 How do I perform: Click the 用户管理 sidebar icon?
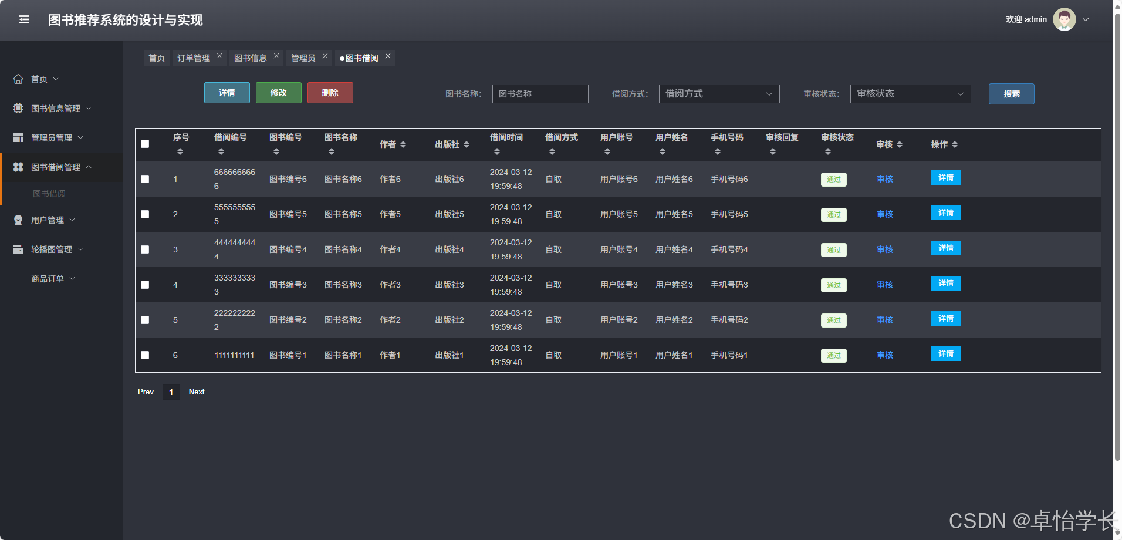18,220
